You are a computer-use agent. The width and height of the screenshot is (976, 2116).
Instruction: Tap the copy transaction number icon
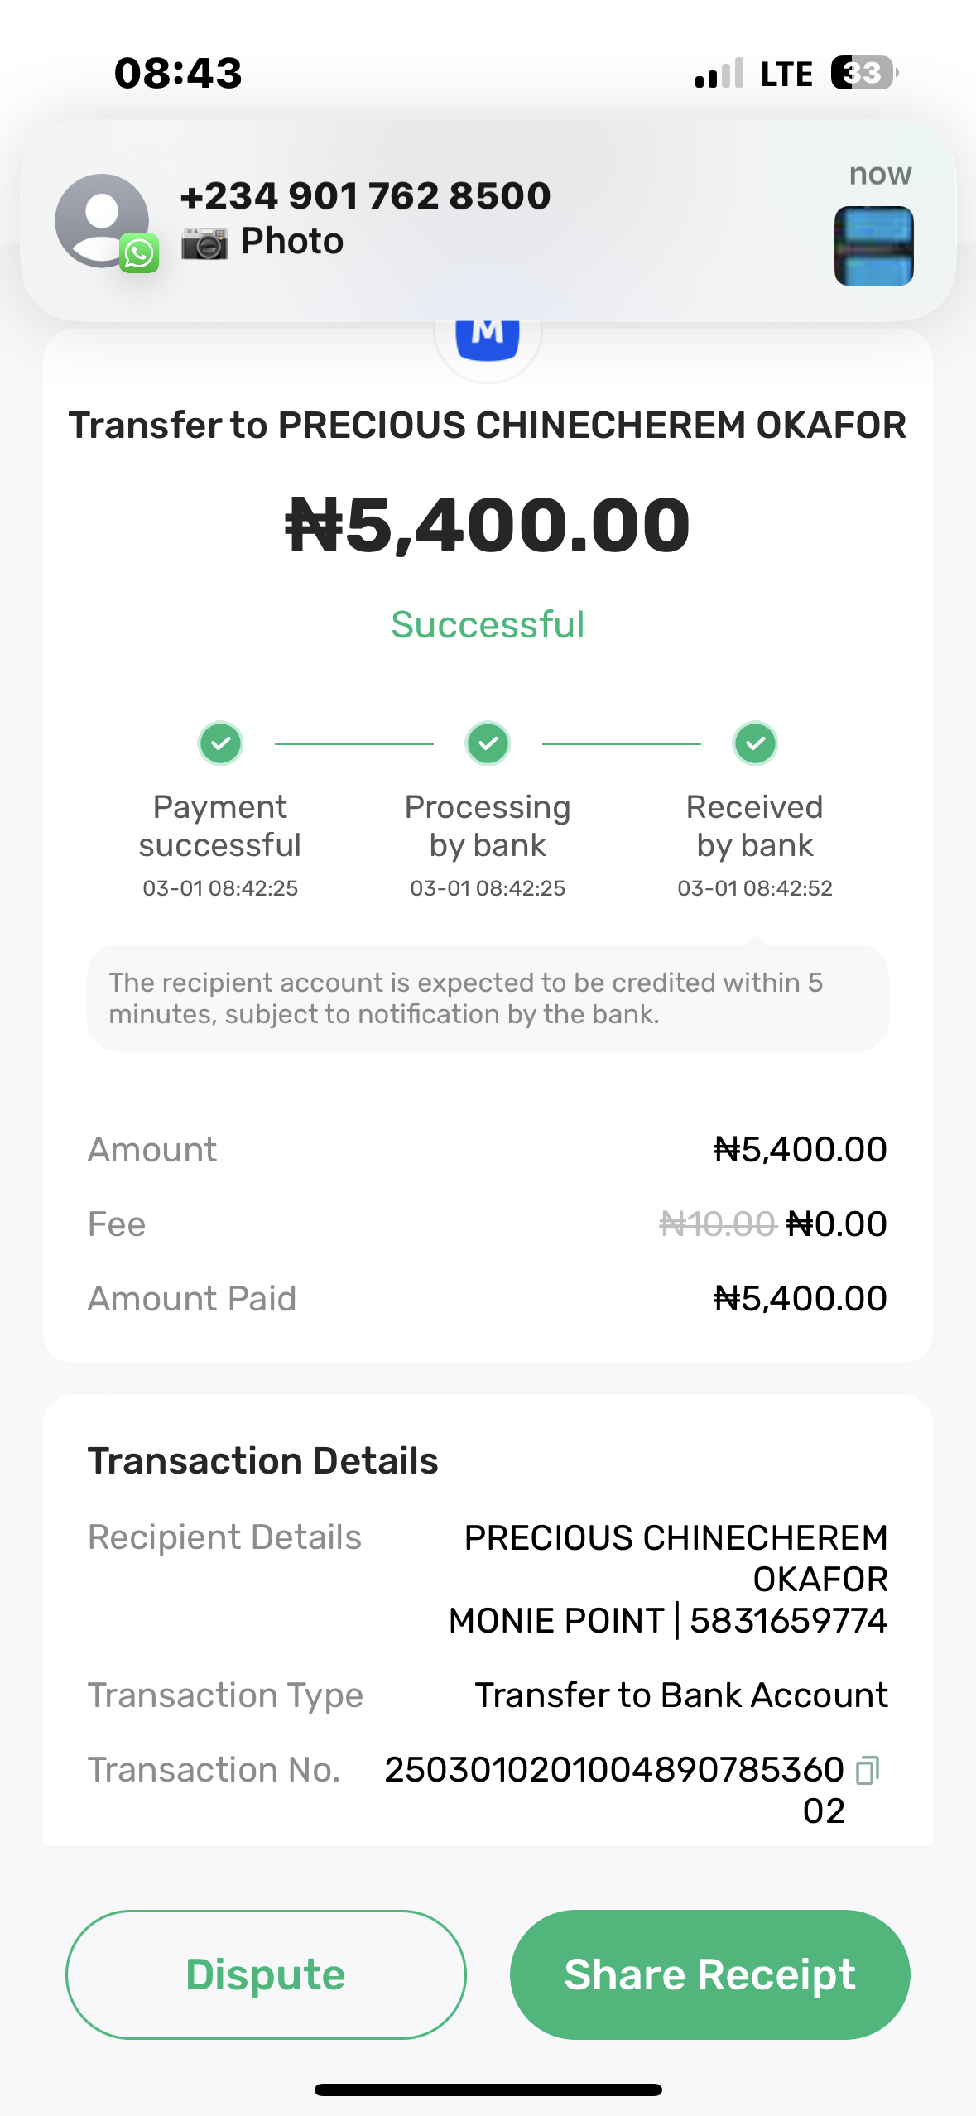(867, 1770)
